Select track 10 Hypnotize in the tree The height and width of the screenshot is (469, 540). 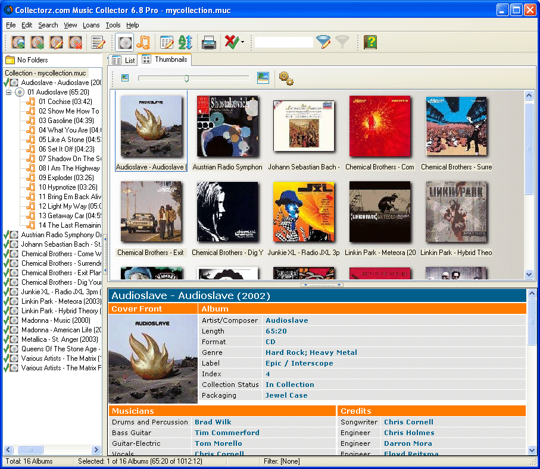coord(68,187)
